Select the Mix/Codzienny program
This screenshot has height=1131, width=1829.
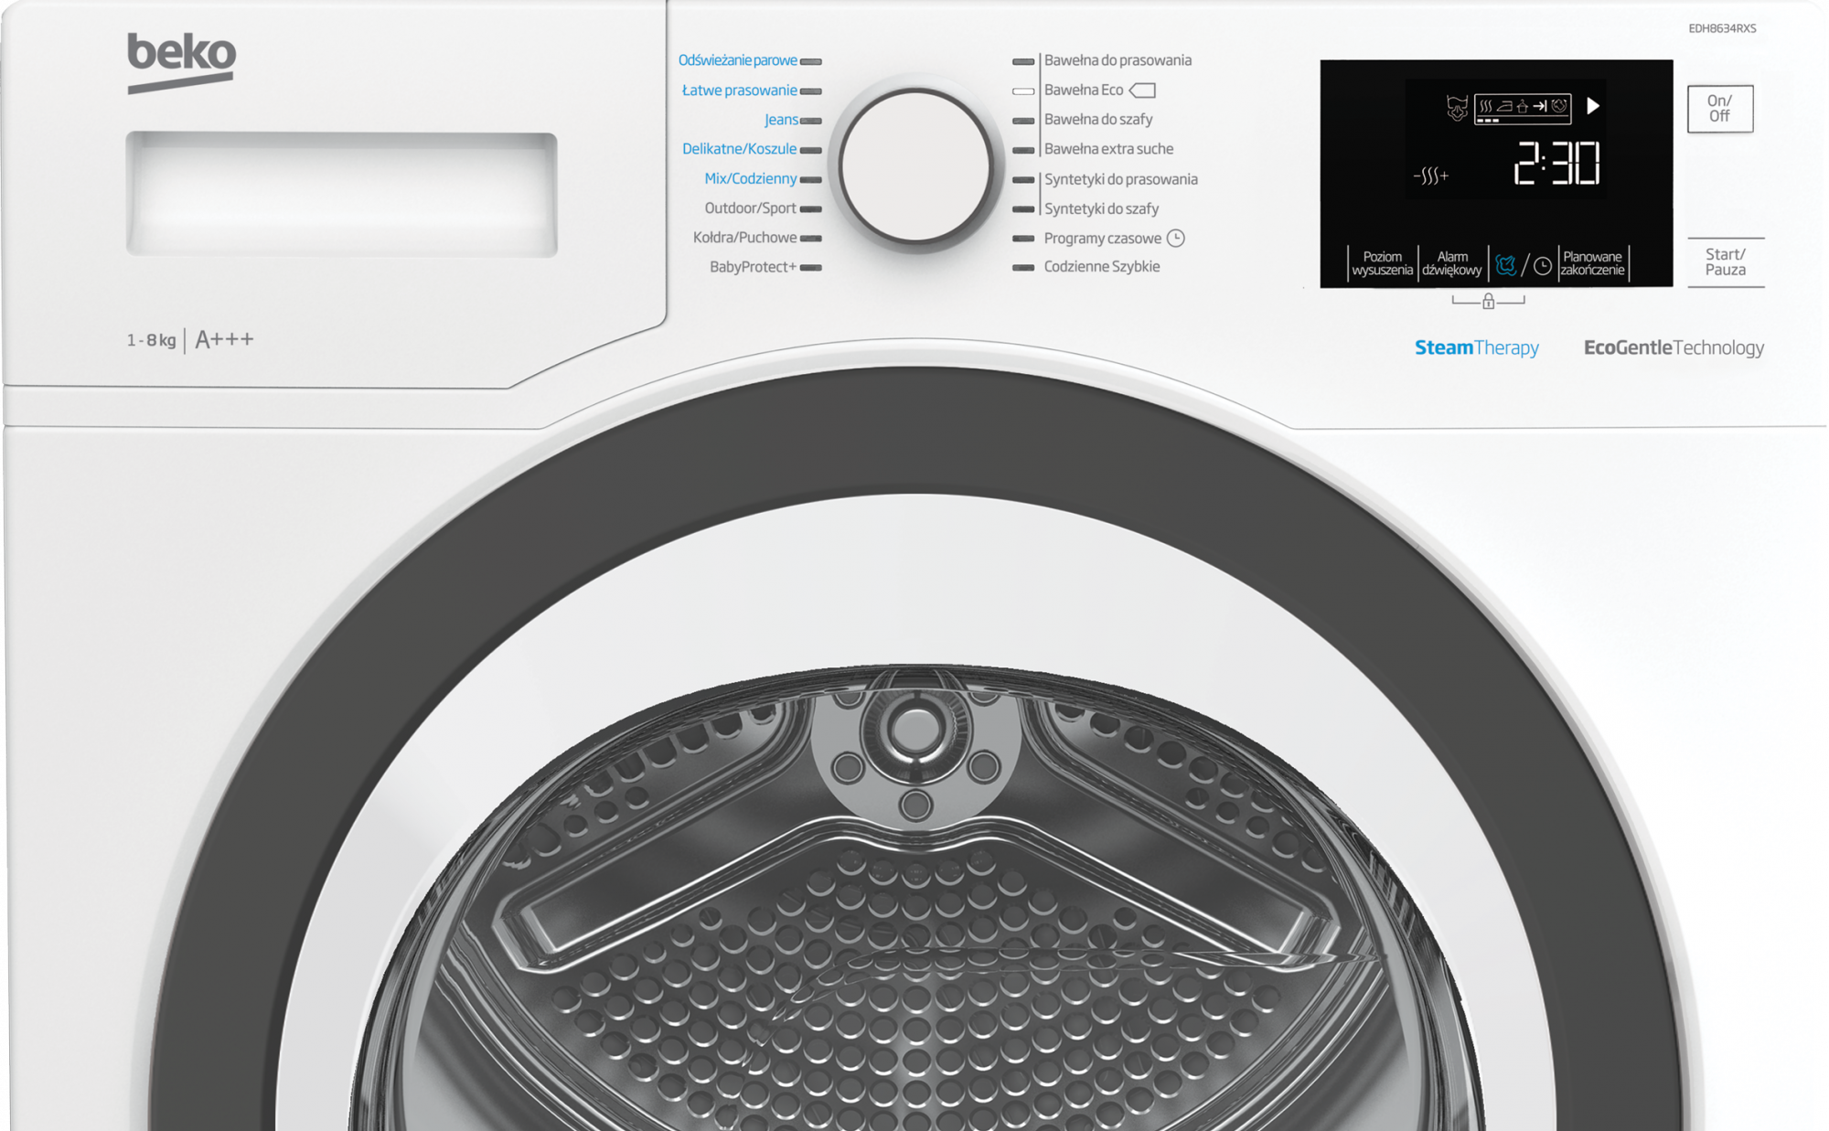coord(750,178)
